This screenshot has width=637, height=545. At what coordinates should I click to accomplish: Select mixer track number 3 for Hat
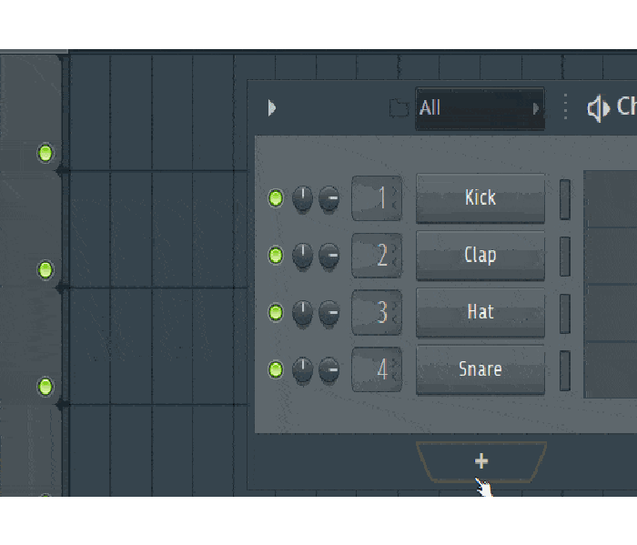point(377,313)
